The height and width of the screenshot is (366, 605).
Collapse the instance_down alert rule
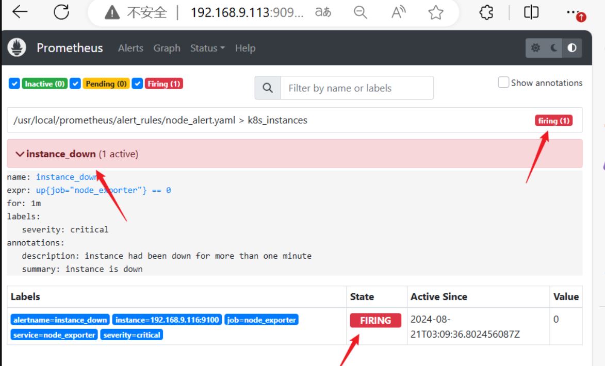(295, 154)
